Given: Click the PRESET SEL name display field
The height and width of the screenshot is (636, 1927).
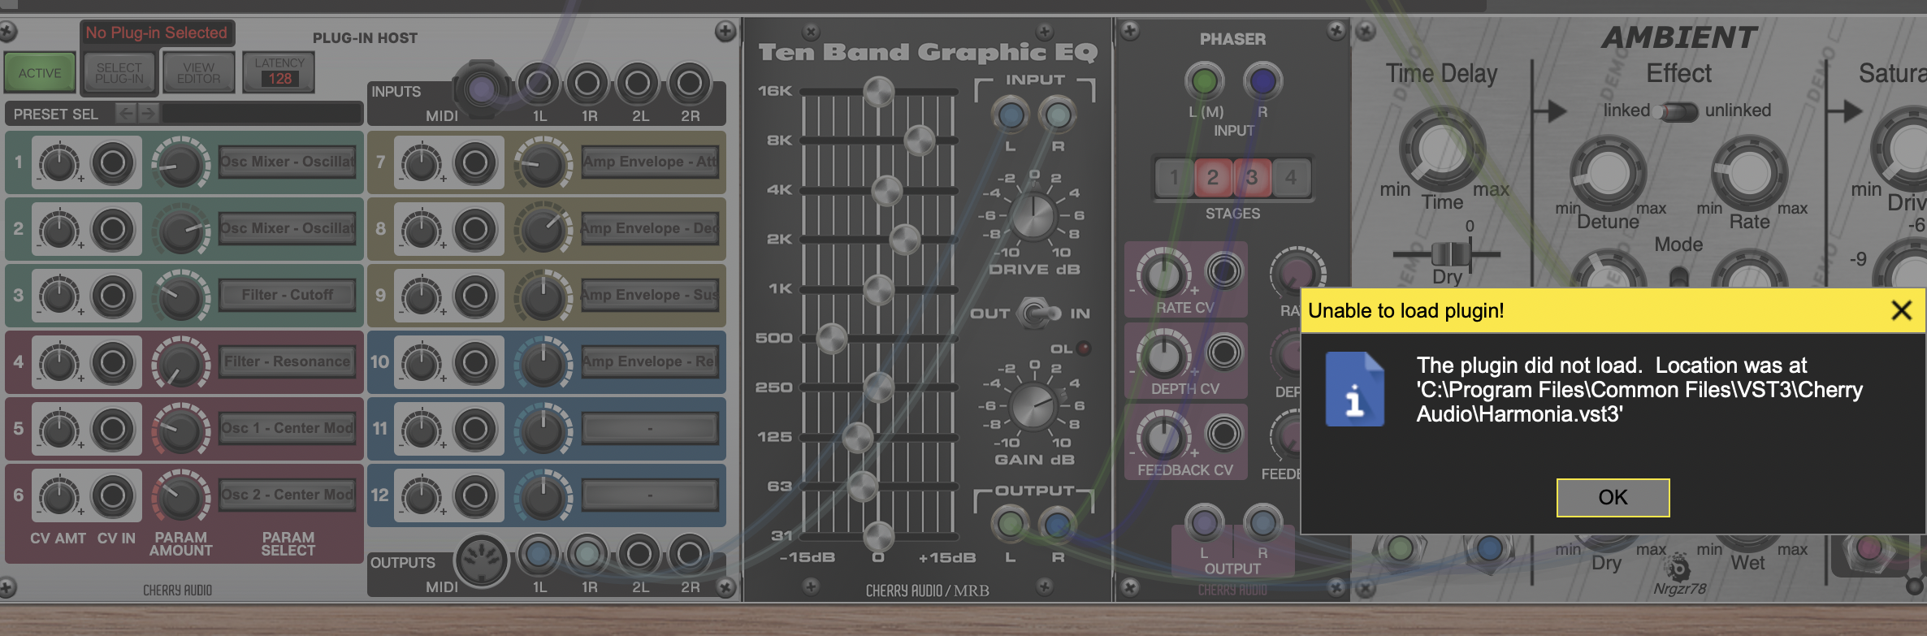Looking at the screenshot, I should tap(262, 114).
